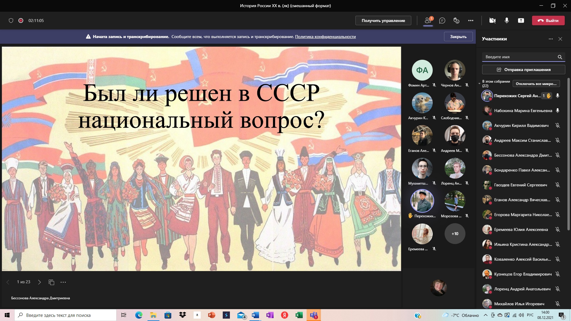Open slide layout view icon
This screenshot has width=571, height=321.
click(x=51, y=282)
